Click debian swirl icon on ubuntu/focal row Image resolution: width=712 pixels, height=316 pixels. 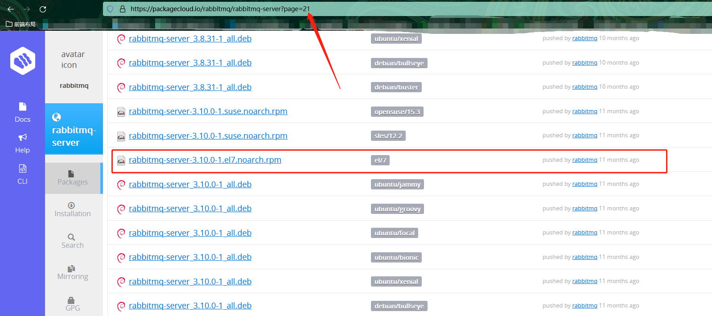(x=121, y=233)
